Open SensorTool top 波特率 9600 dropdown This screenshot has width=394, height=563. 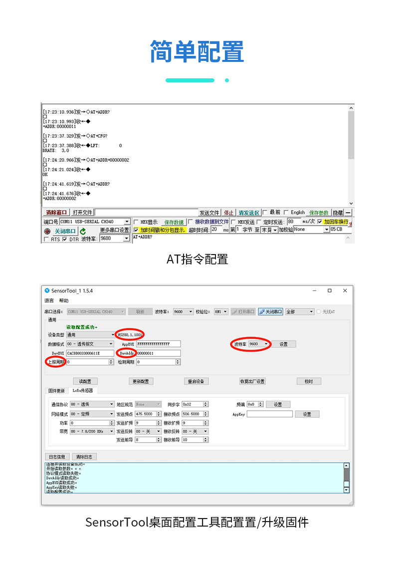point(183,311)
